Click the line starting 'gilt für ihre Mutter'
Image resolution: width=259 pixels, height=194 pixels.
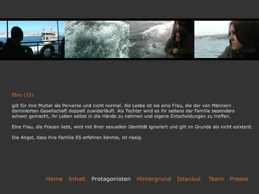[121, 106]
